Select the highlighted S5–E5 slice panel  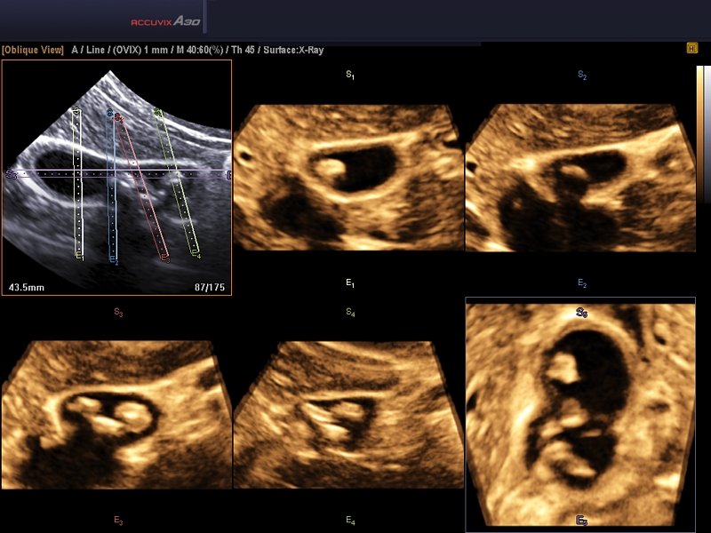(580, 415)
